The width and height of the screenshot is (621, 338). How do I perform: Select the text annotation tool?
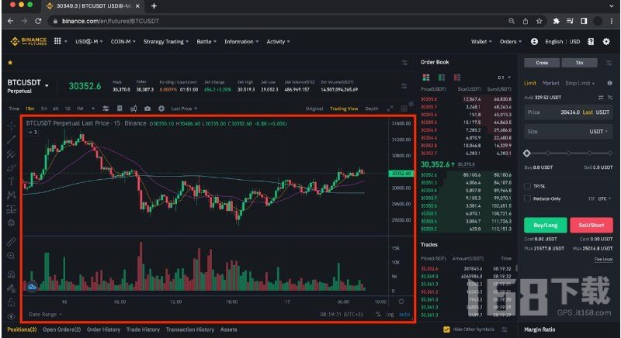click(x=11, y=181)
